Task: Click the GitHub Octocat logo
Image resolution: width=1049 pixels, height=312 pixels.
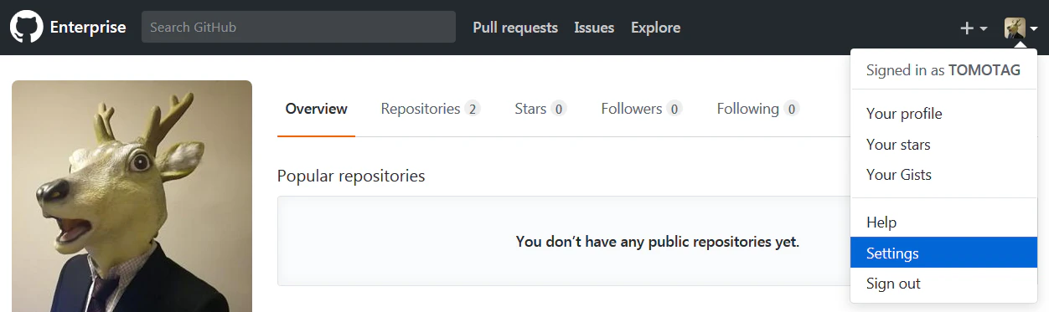Action: coord(26,27)
